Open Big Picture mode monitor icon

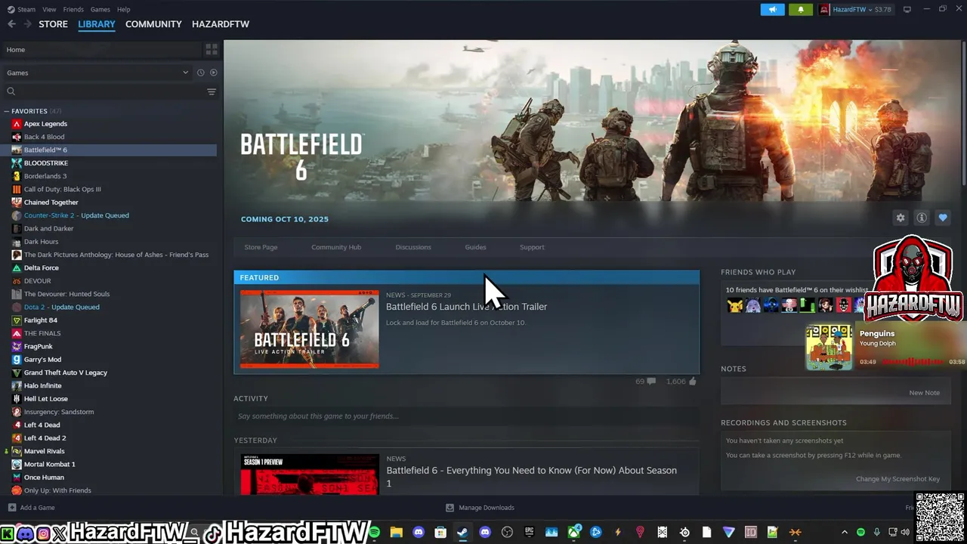pyautogui.click(x=907, y=9)
